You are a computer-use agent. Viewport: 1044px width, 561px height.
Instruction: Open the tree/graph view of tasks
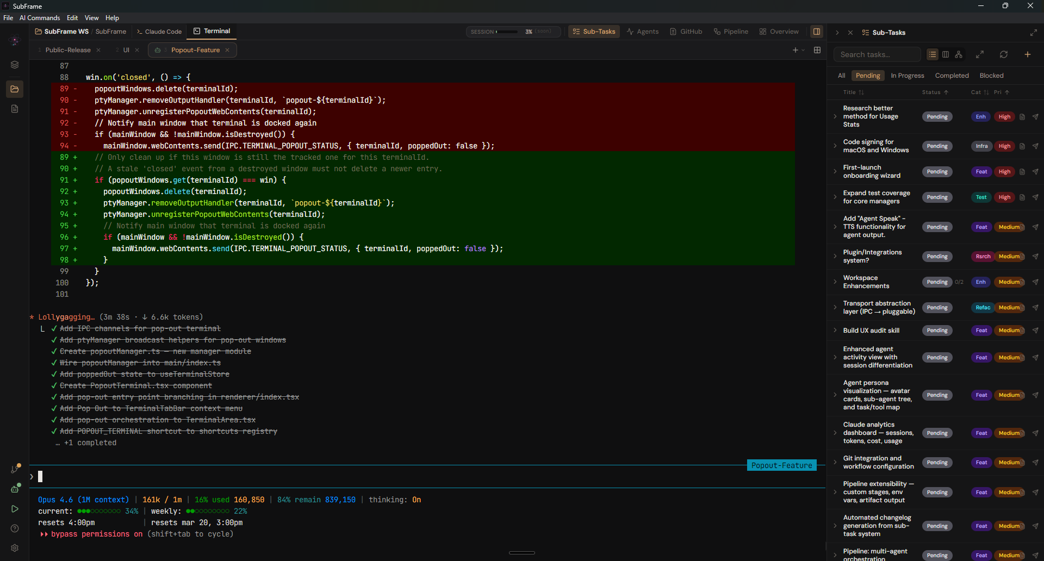click(958, 54)
